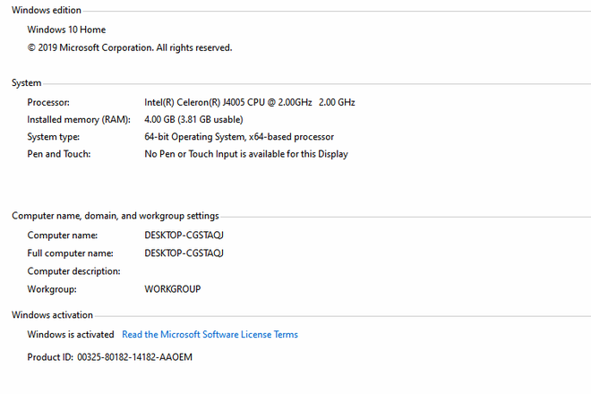The width and height of the screenshot is (591, 394).
Task: Click the computer name, domain, workgroup settings heading
Action: tap(115, 216)
